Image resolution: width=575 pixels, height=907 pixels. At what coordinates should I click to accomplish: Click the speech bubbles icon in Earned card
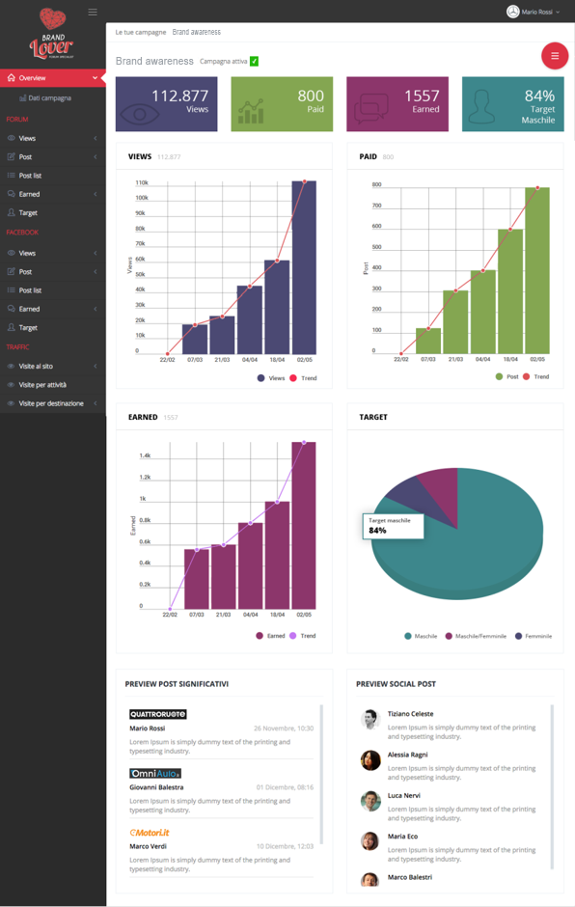point(370,108)
